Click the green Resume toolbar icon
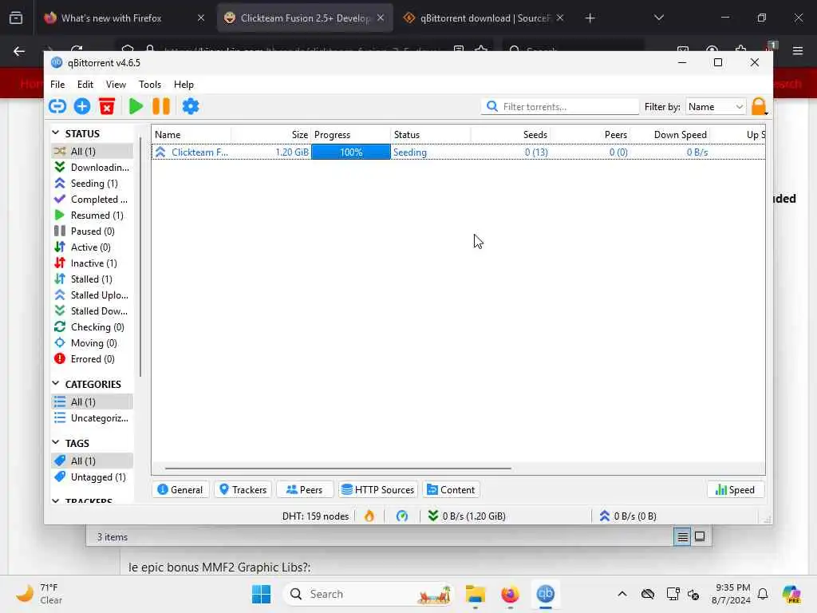Screen dimensions: 817x613 (136, 106)
